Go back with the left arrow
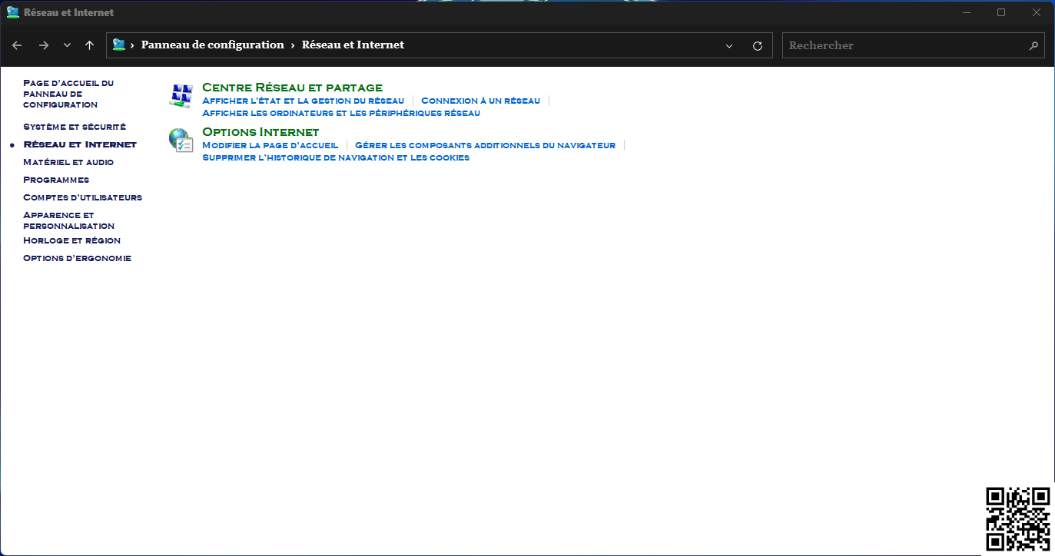Screen dimensions: 1055x556 pyautogui.click(x=17, y=45)
